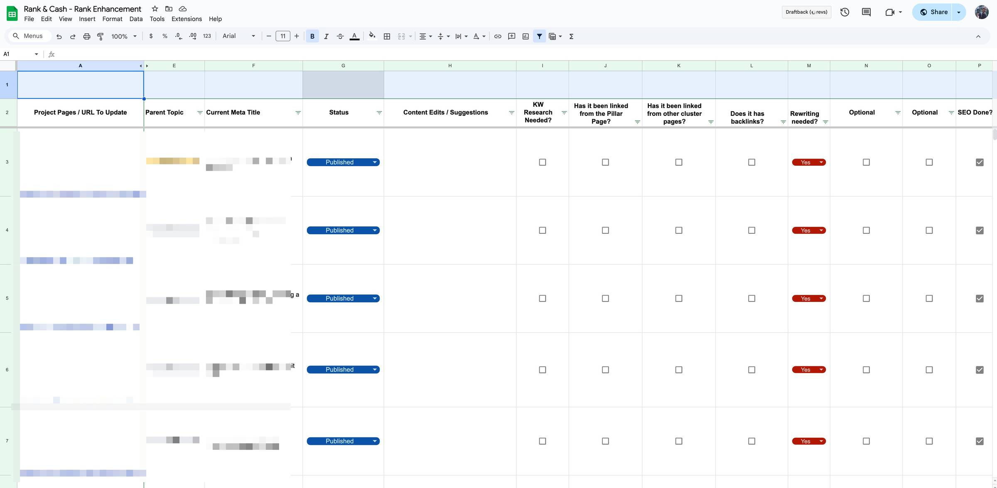Check KW Research Needed box in row 3
997x488 pixels.
click(542, 162)
